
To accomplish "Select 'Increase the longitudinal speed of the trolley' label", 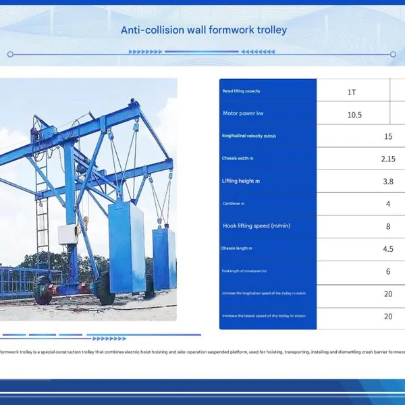I will click(264, 293).
